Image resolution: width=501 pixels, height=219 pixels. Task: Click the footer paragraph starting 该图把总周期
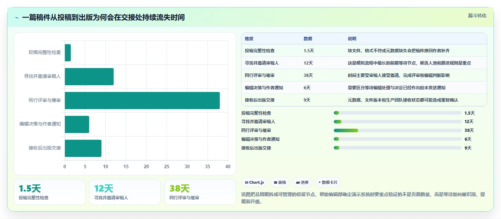tap(363, 199)
